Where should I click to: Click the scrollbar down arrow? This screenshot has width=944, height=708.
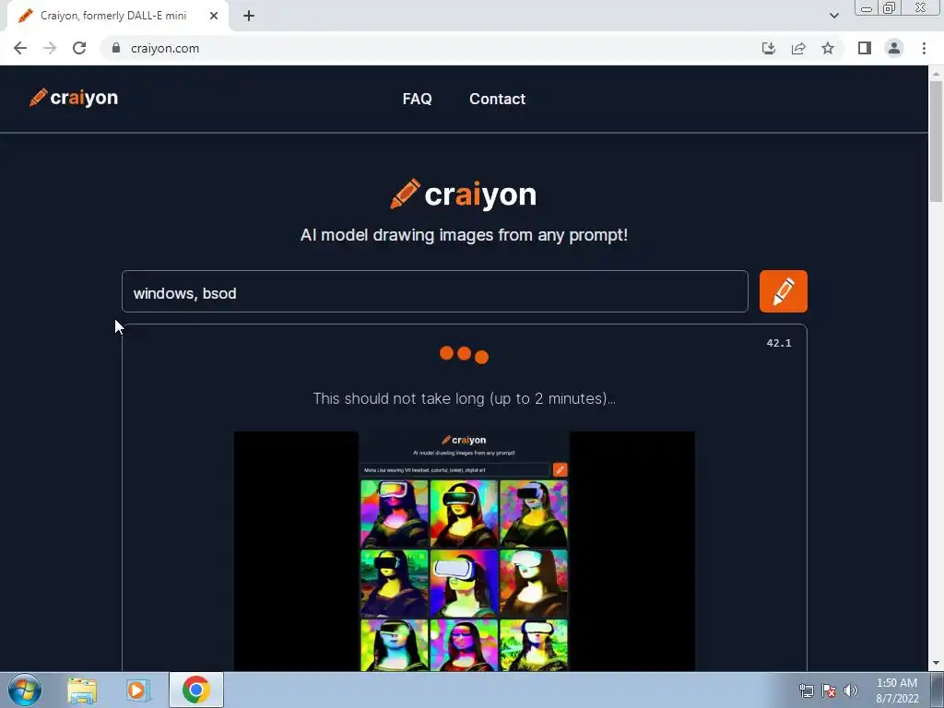[936, 663]
